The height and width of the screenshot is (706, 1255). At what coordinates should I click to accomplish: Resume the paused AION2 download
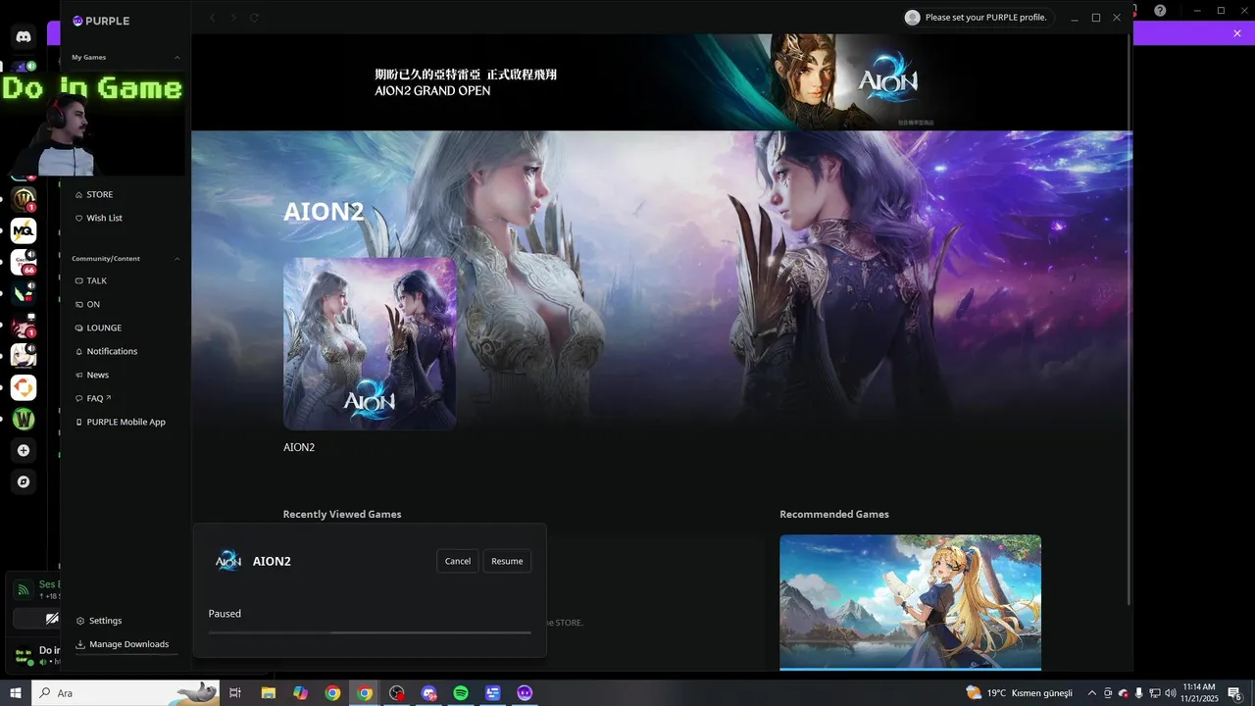[x=507, y=561]
